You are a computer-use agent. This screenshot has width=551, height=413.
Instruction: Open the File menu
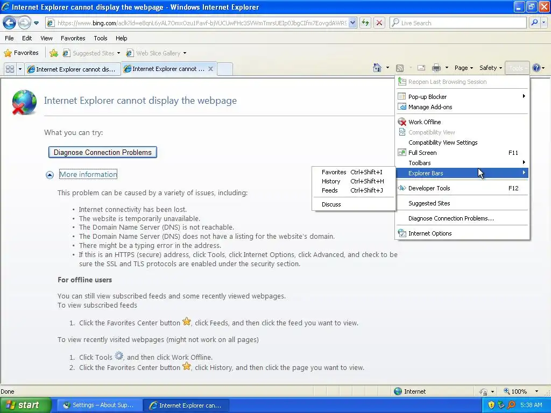(10, 38)
